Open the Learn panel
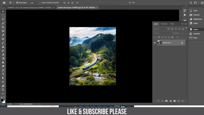 click(x=193, y=11)
